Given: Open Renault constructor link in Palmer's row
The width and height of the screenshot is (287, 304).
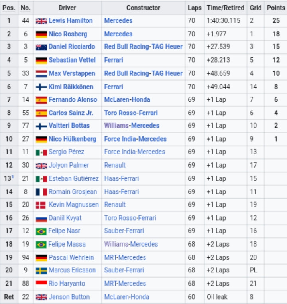Looking at the screenshot, I should [115, 165].
